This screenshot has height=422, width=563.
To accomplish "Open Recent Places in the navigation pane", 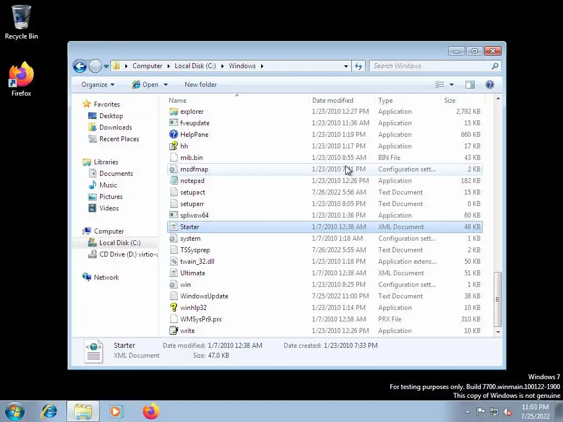I will [x=119, y=139].
